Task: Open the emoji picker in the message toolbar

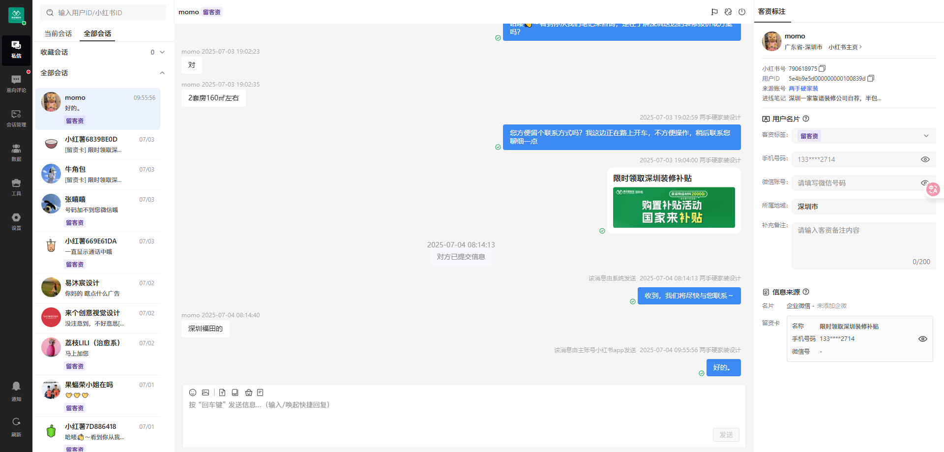Action: (x=193, y=392)
